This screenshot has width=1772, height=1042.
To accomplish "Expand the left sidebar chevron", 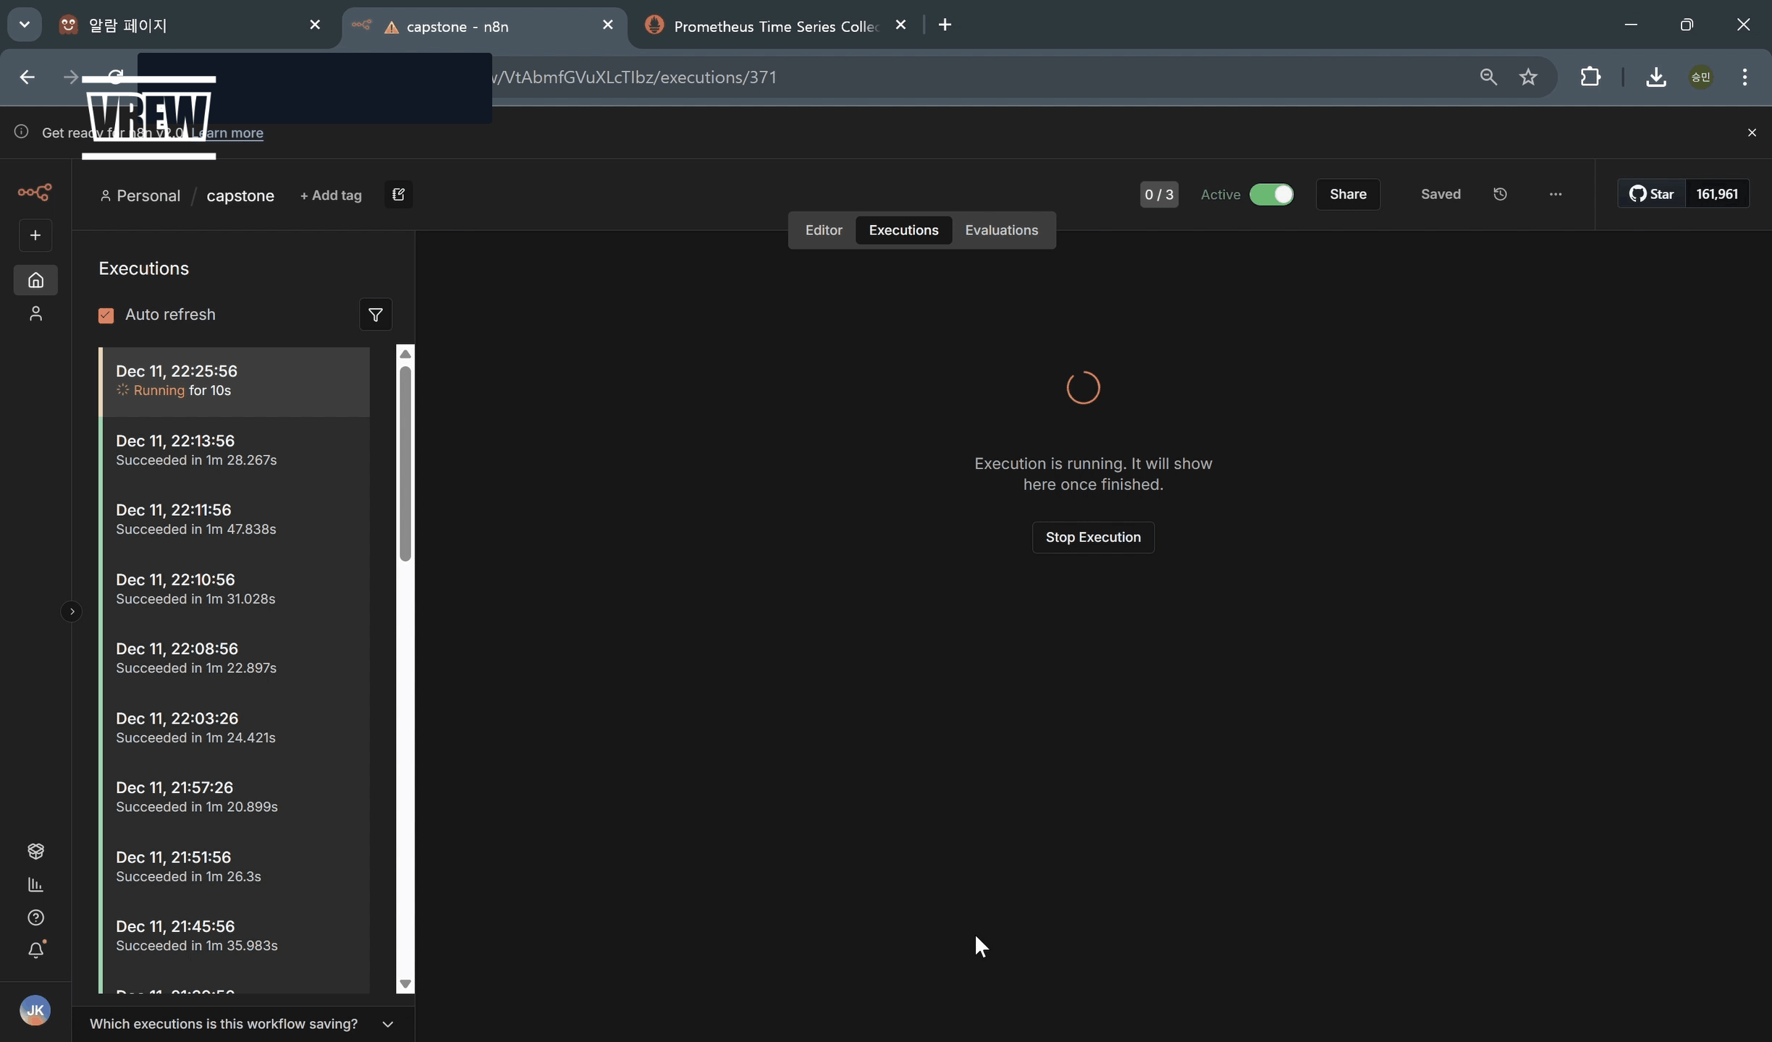I will pyautogui.click(x=72, y=611).
